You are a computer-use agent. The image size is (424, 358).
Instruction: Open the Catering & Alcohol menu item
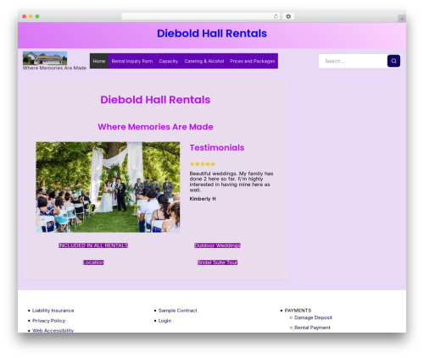[204, 61]
